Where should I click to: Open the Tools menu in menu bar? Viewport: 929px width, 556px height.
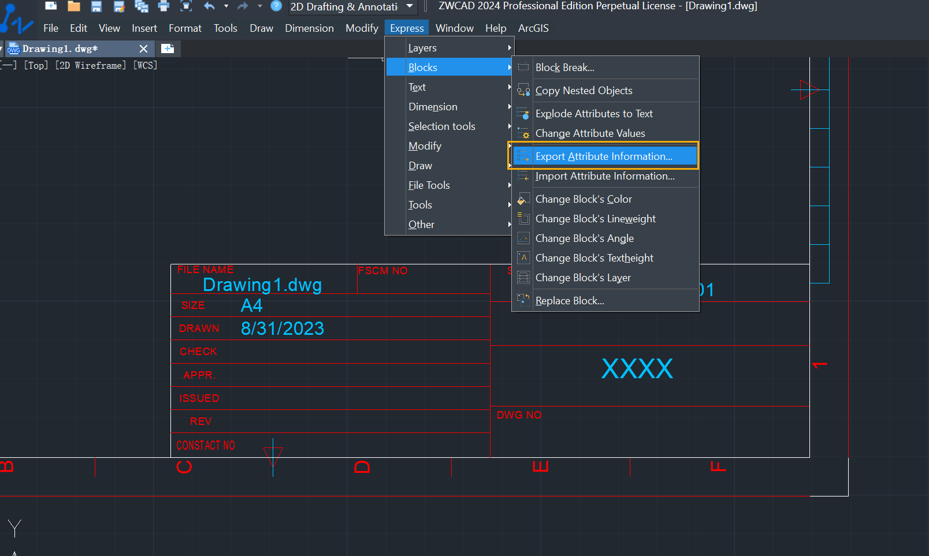point(225,28)
